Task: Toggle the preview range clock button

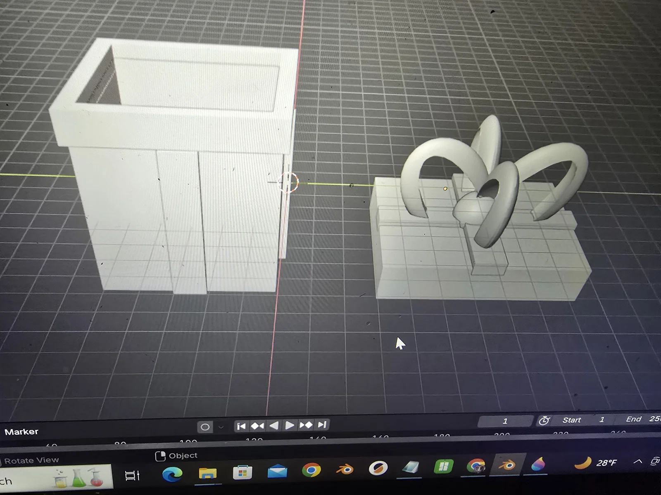Action: (x=544, y=420)
